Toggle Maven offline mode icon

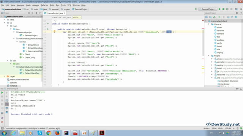pyautogui.click(x=232, y=17)
